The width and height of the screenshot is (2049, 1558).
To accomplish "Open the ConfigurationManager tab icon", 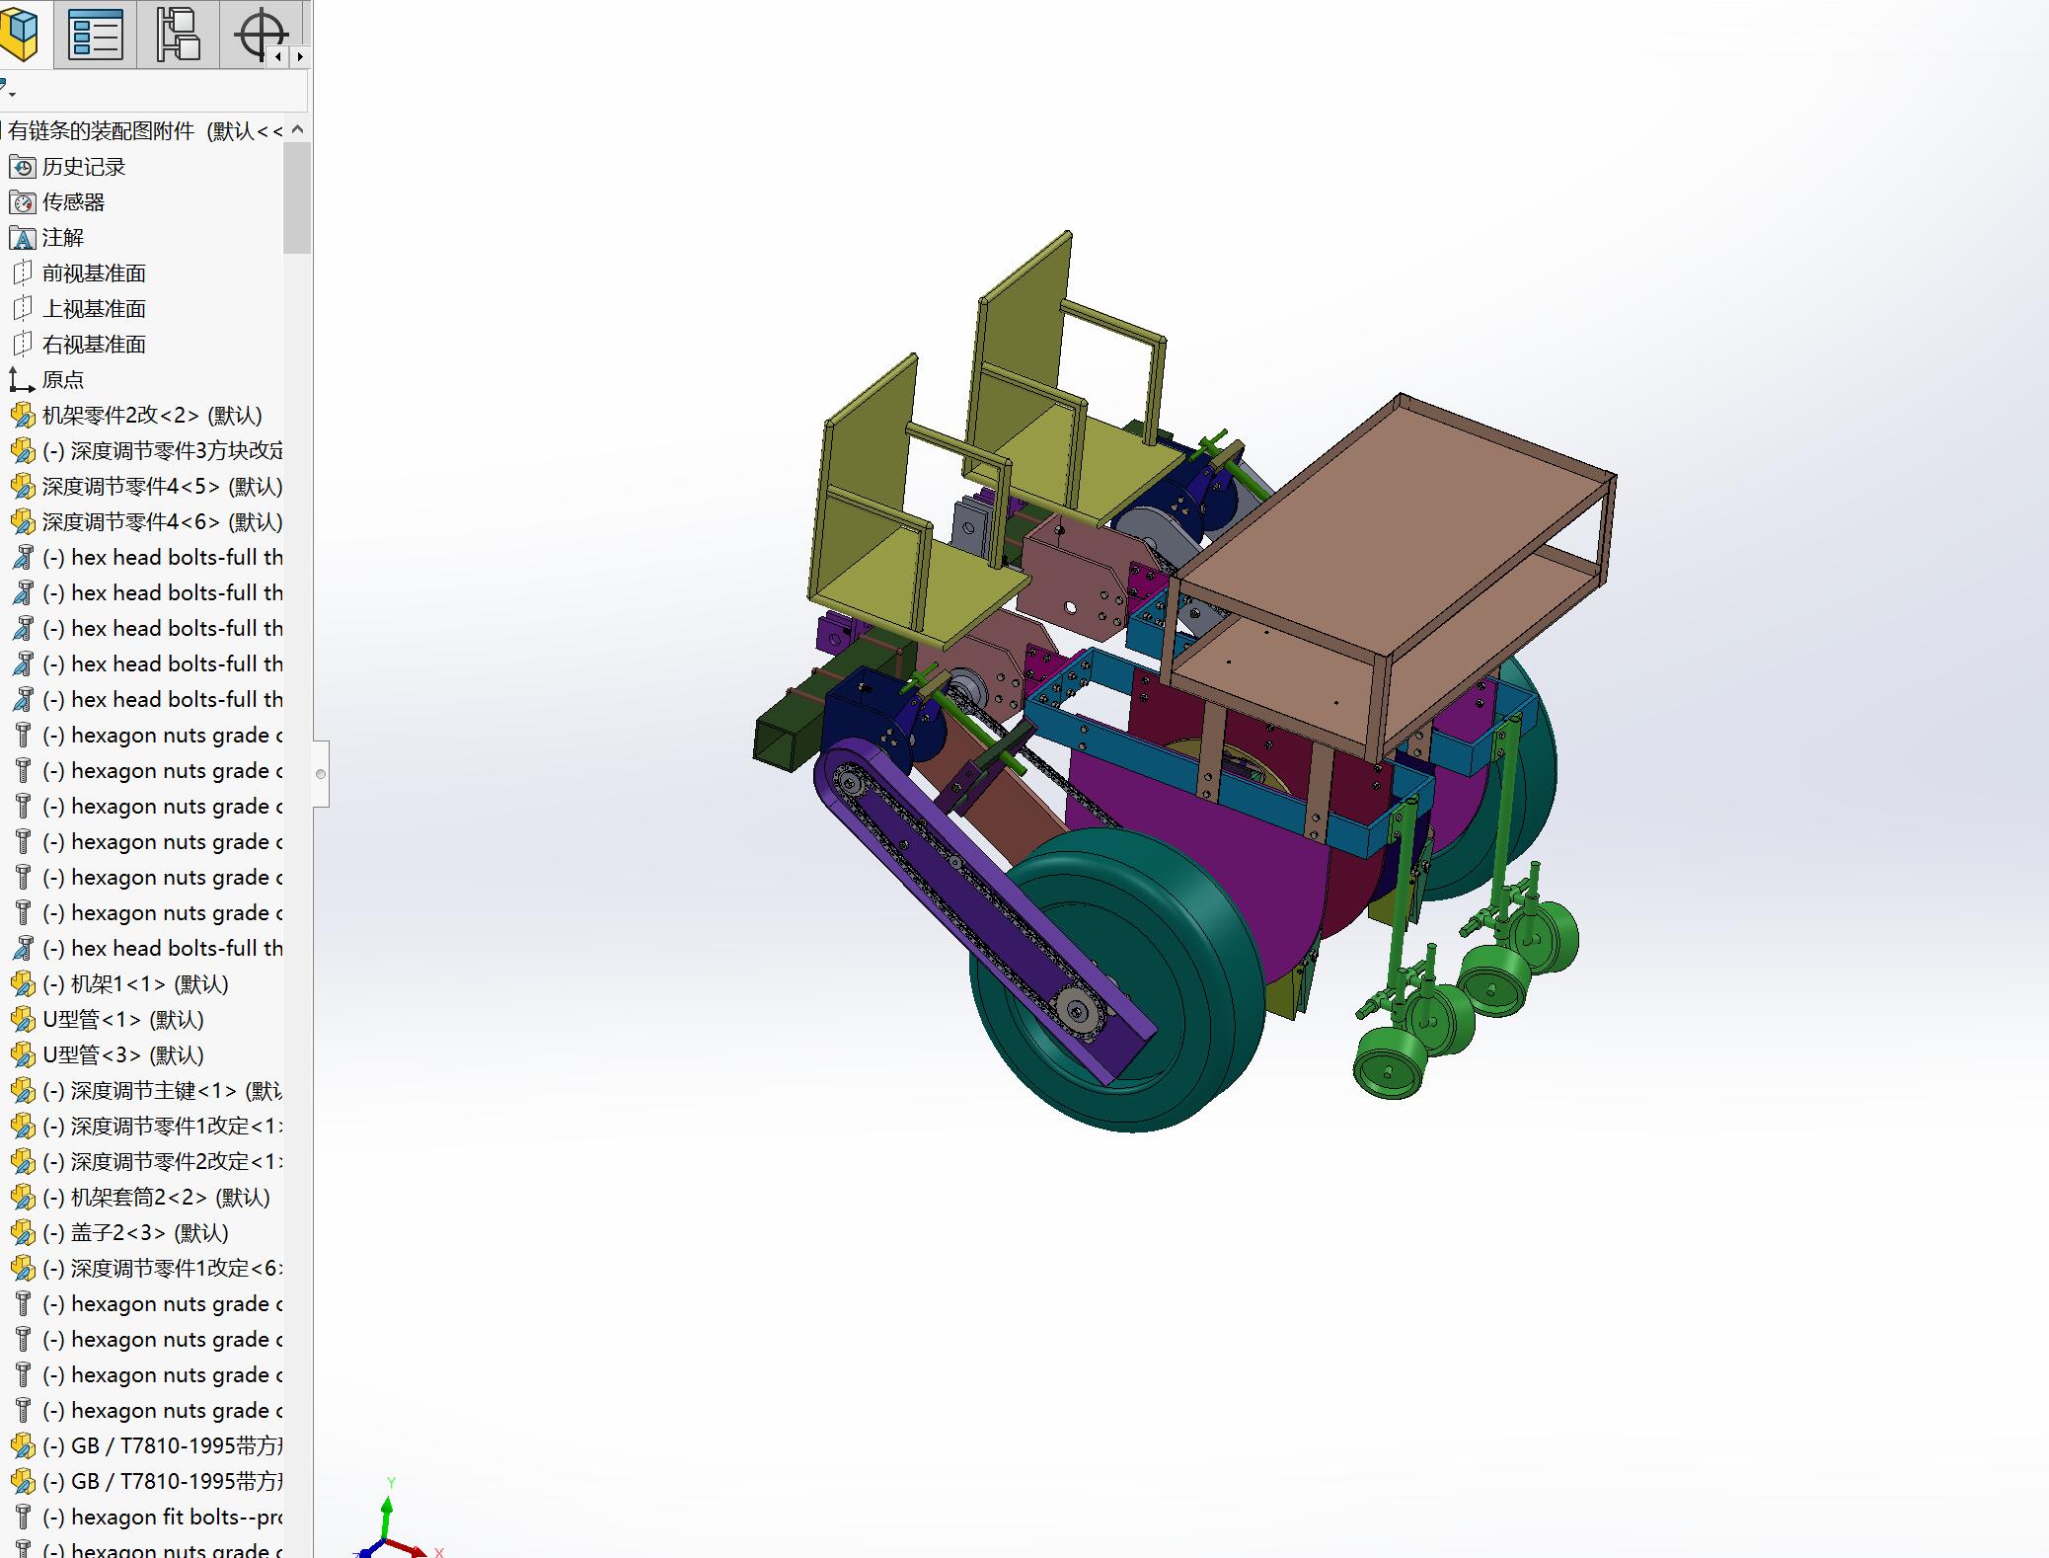I will coord(179,34).
